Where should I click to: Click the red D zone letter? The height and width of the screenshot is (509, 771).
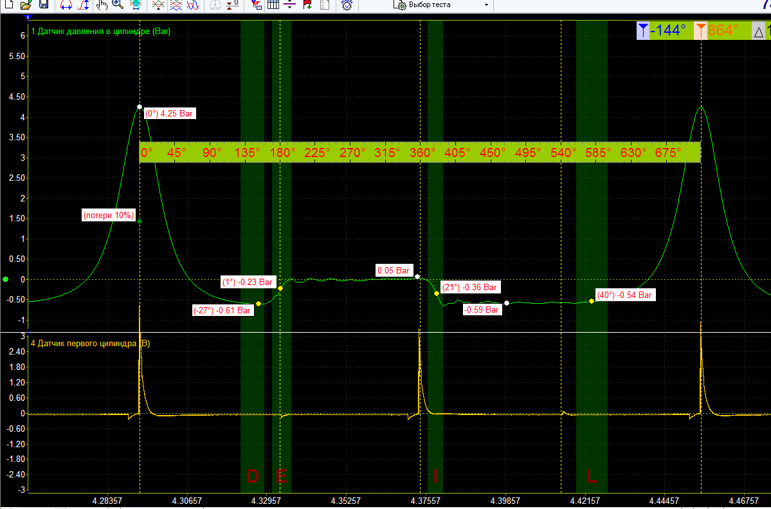click(252, 476)
